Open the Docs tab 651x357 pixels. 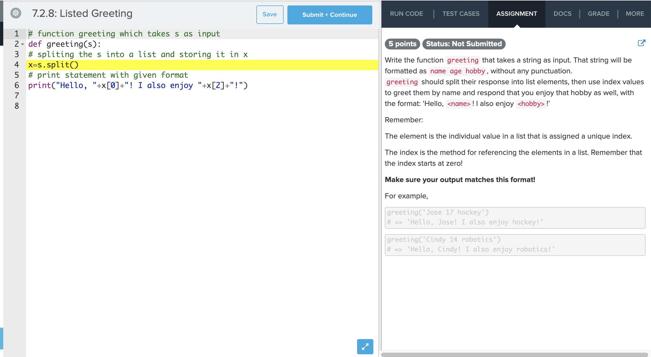click(562, 14)
